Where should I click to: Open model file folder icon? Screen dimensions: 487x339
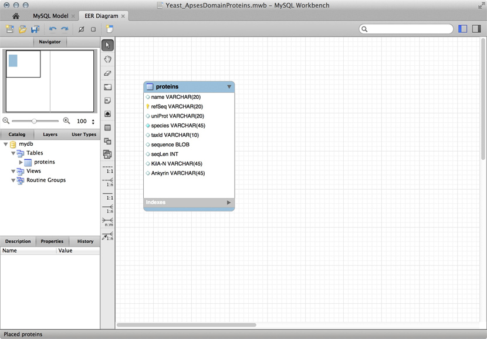22,29
